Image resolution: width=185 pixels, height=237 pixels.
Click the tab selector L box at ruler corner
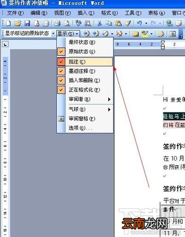[x=5, y=45]
